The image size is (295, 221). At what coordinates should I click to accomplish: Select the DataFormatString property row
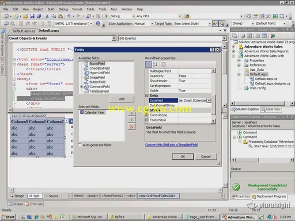[x=180, y=105]
